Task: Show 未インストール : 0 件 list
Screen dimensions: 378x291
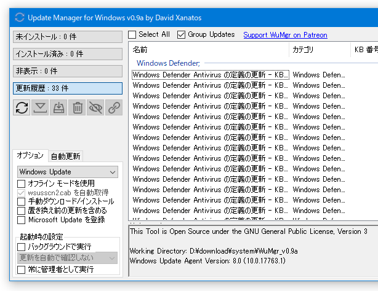Action: (68, 37)
